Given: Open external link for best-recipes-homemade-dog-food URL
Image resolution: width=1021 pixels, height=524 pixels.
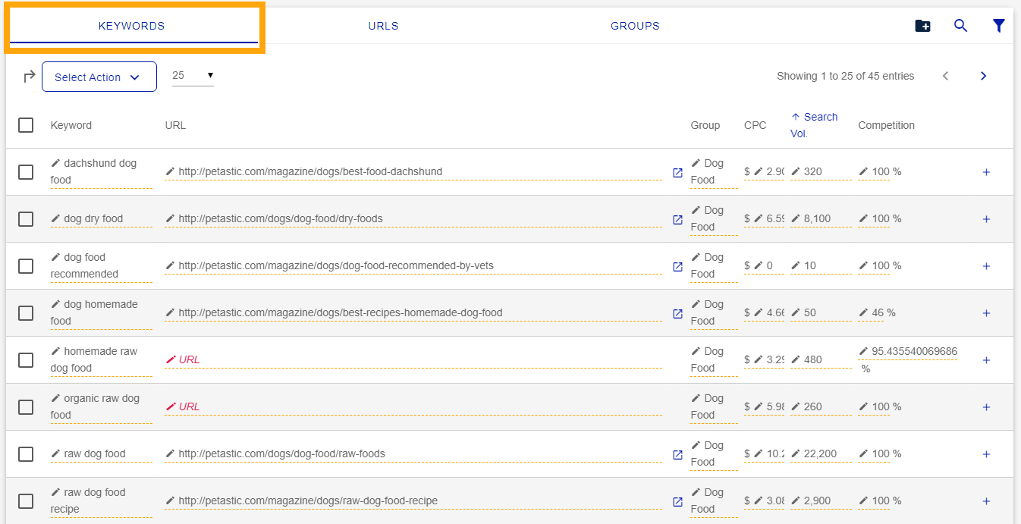Looking at the screenshot, I should [677, 313].
